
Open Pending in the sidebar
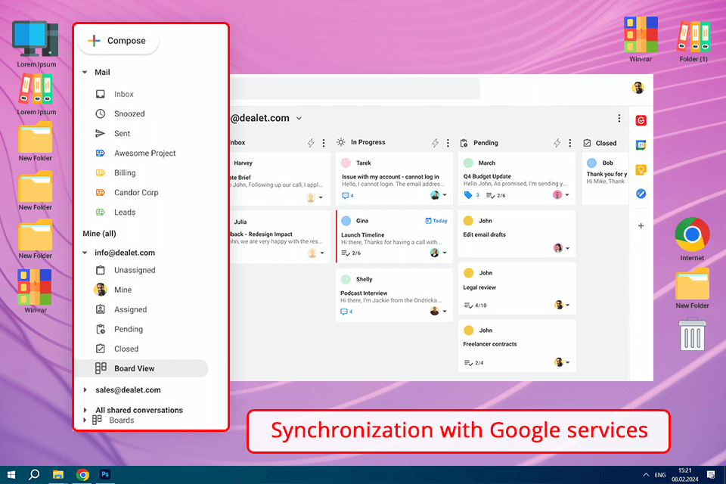pyautogui.click(x=129, y=329)
